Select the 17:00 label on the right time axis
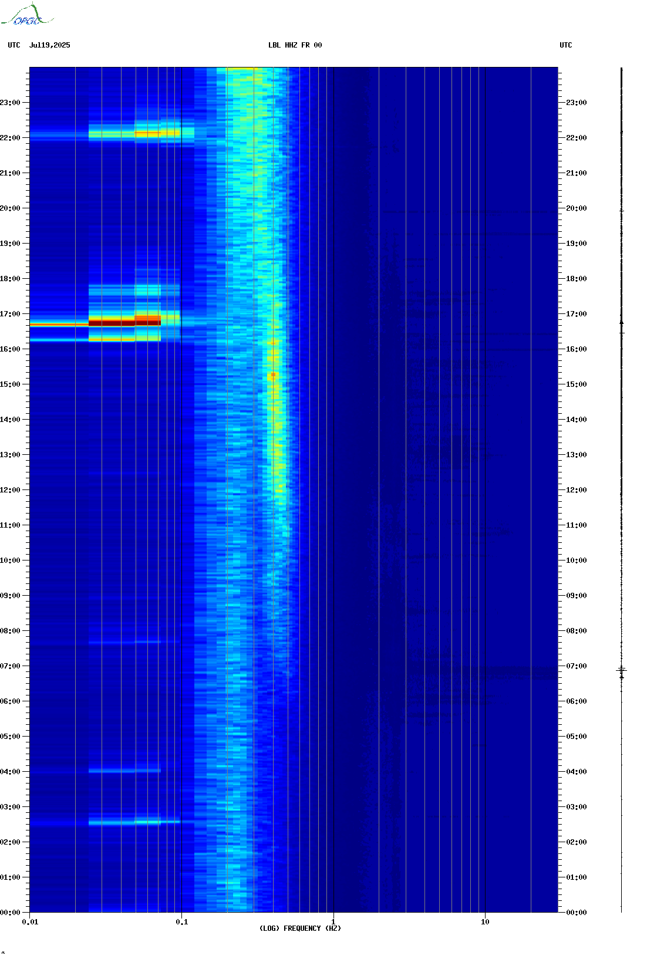This screenshot has height=959, width=647. click(577, 314)
